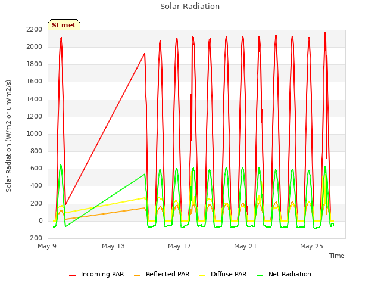Click the 400 y-axis tick label
This screenshot has width=381, height=286.
point(36,186)
